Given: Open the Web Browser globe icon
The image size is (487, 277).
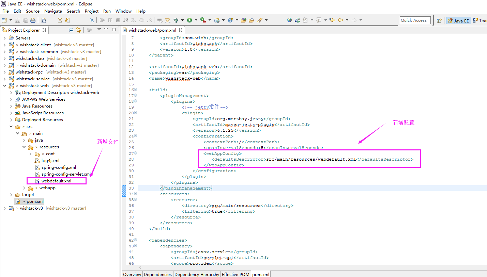Looking at the screenshot, I should pyautogui.click(x=289, y=20).
